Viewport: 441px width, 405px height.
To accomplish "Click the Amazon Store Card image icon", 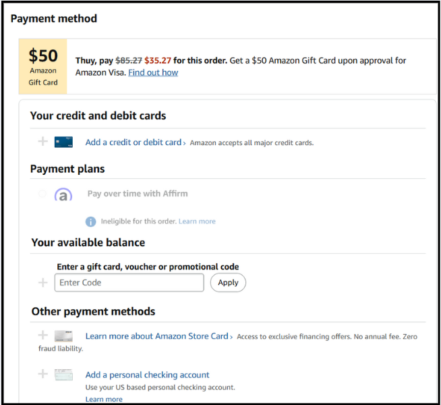I will (63, 335).
